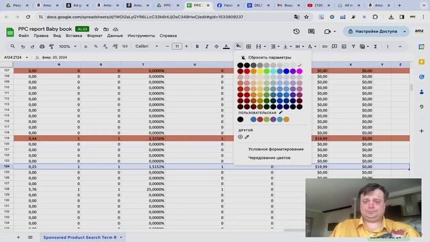Open Условное форматирование
The image size is (430, 242).
click(276, 149)
